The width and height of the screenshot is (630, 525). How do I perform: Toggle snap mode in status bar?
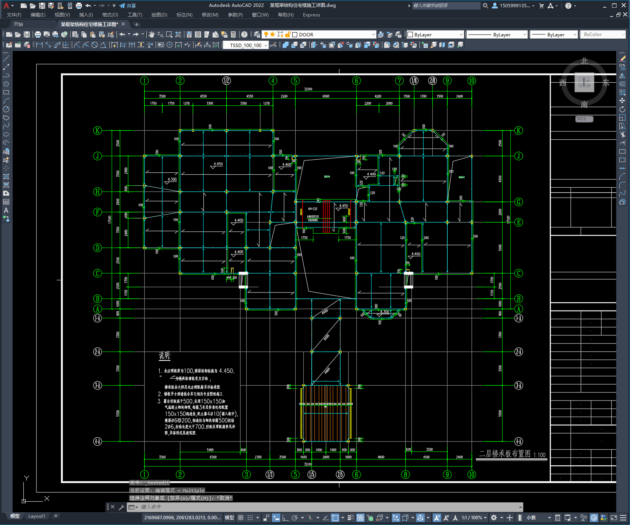pyautogui.click(x=250, y=518)
